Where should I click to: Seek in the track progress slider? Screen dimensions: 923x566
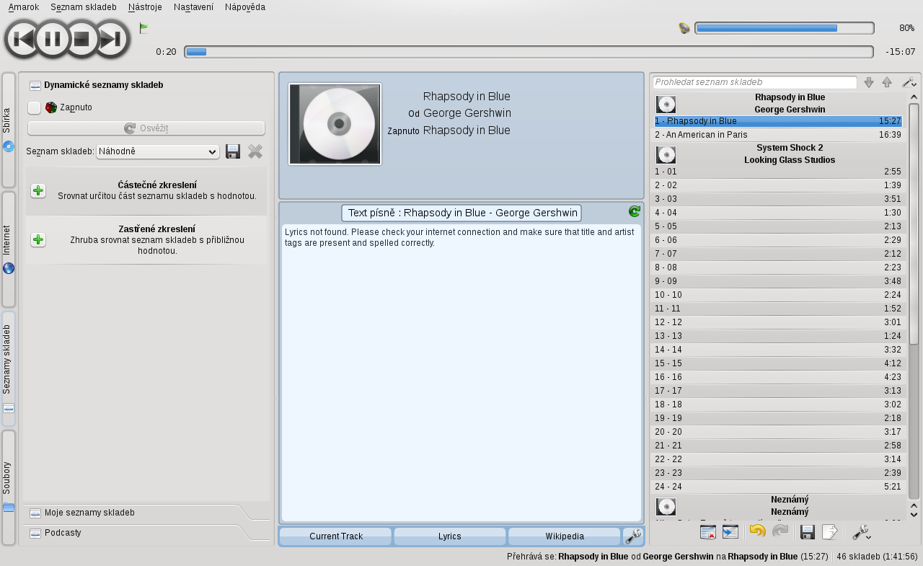(x=529, y=52)
